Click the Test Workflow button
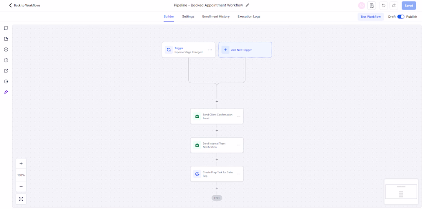422x209 pixels. point(371,16)
